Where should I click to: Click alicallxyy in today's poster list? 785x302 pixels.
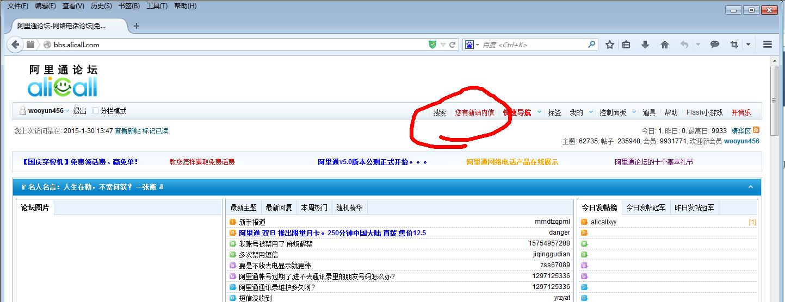pos(603,222)
